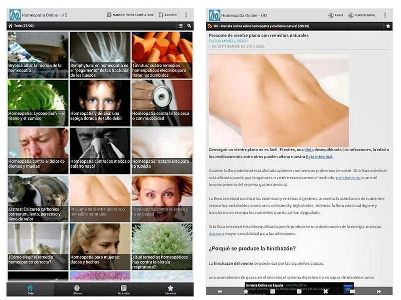Image resolution: width=401 pixels, height=300 pixels.
Task: Open the overflow menu on the article list screen
Action: (x=186, y=15)
